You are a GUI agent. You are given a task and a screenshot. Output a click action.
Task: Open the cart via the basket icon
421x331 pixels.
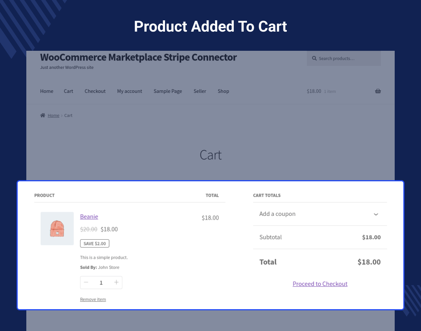[x=378, y=91]
